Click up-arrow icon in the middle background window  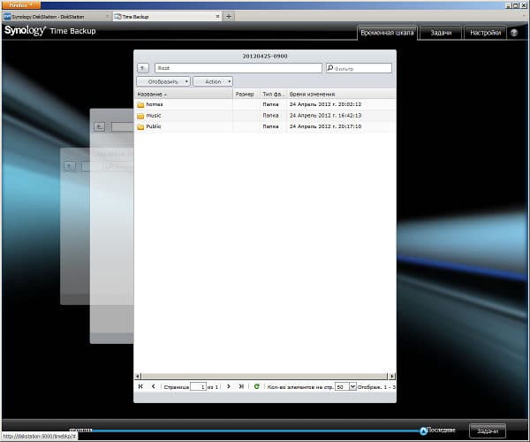click(x=99, y=126)
